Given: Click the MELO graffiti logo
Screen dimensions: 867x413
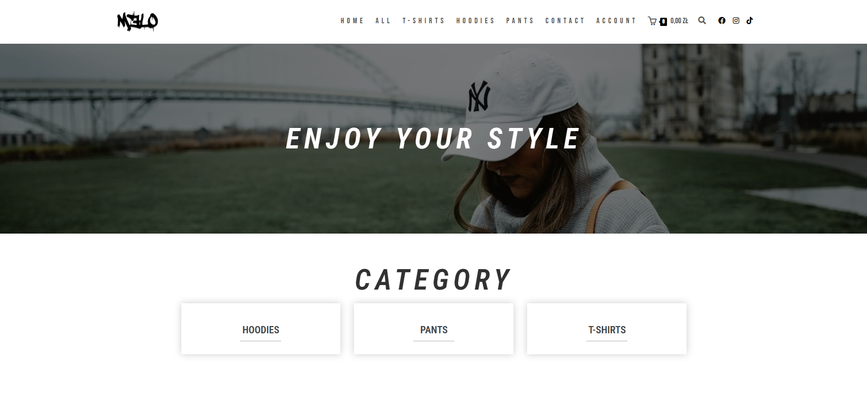Looking at the screenshot, I should [138, 21].
